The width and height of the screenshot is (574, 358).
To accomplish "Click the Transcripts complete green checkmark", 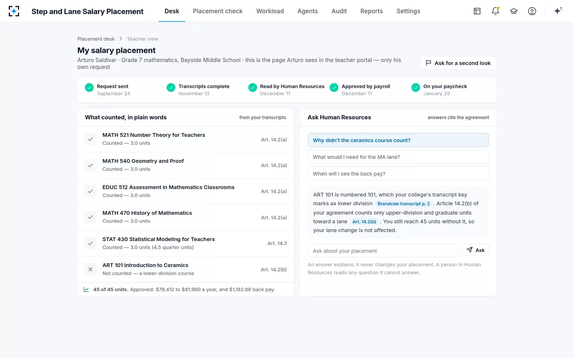I will (171, 88).
